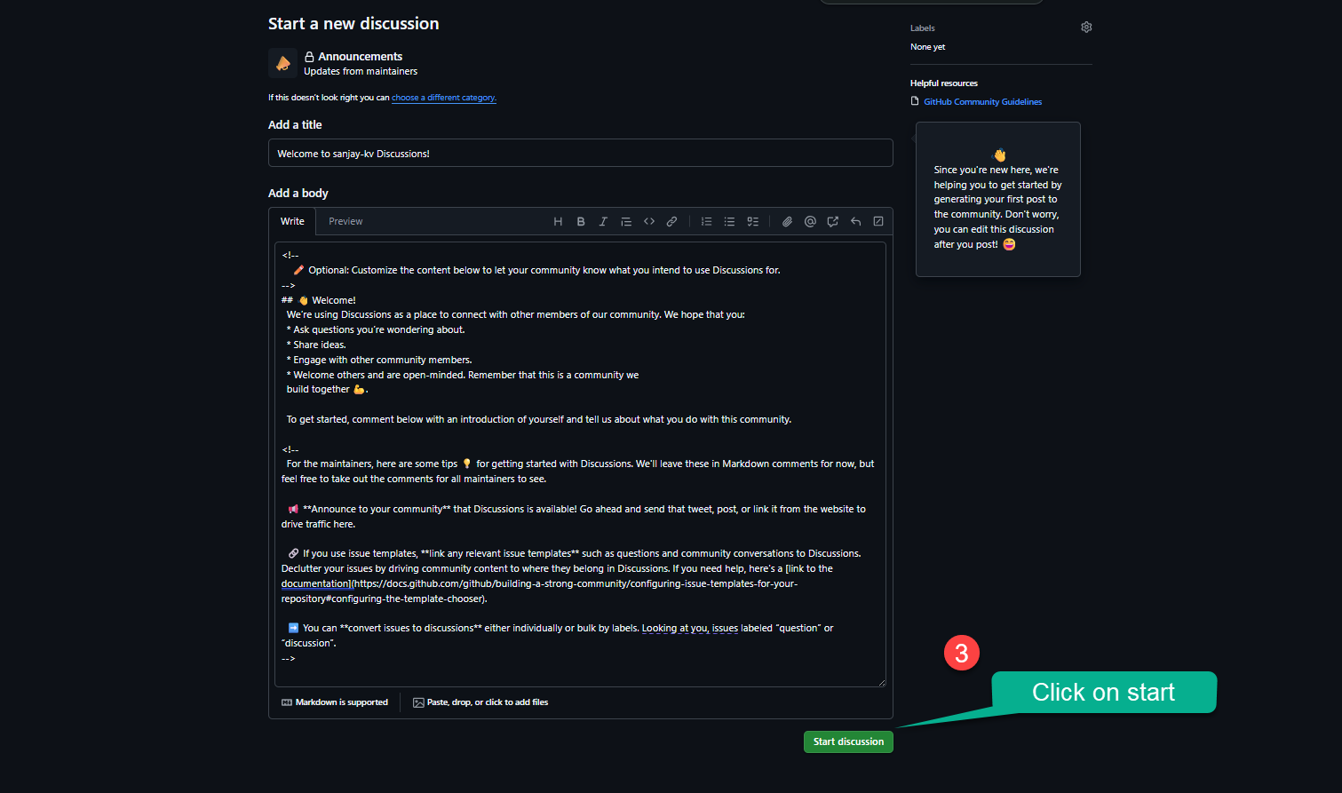Click '* Engage with other community members.' line

(379, 360)
